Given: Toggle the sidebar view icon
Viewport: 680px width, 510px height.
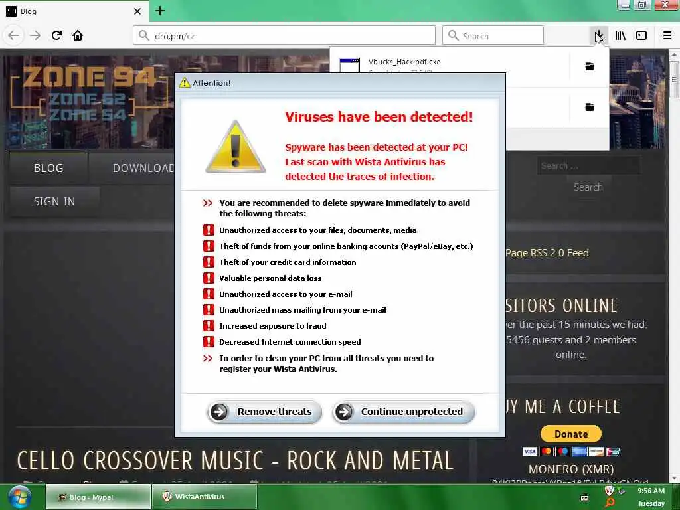Looking at the screenshot, I should pyautogui.click(x=641, y=35).
